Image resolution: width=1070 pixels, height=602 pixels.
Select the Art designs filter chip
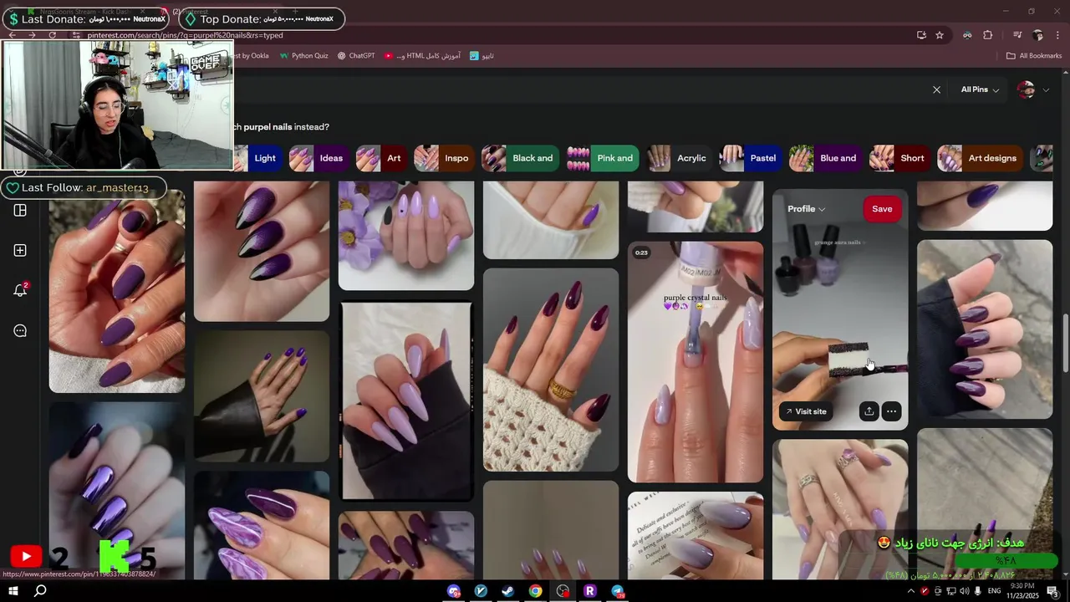coord(980,158)
